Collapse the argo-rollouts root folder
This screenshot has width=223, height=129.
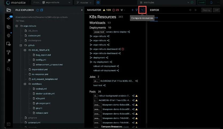pyautogui.click(x=17, y=26)
